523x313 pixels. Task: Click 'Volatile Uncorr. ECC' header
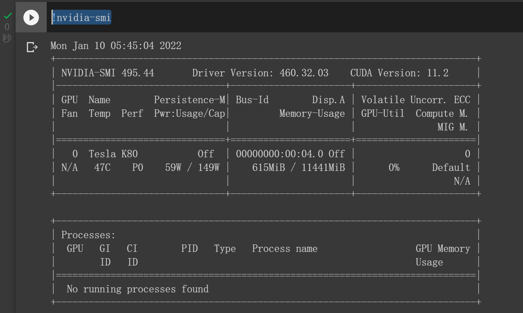click(x=416, y=100)
